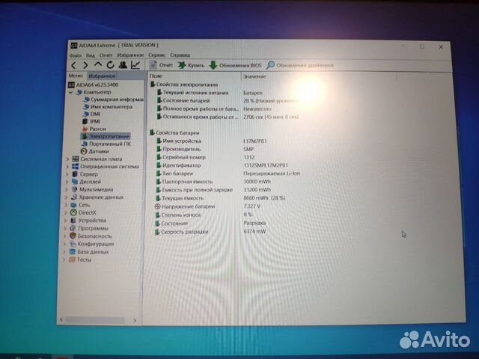Close the AIDA64 Extreme window
Screen dimensions: 479x359
441,47
